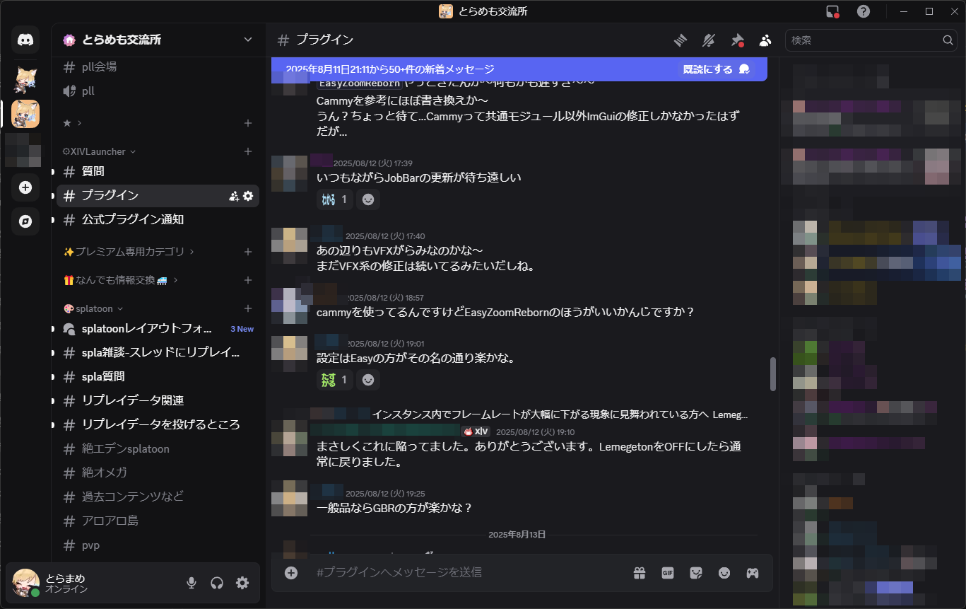Open the リプレイデータ関連 channel

click(158, 401)
